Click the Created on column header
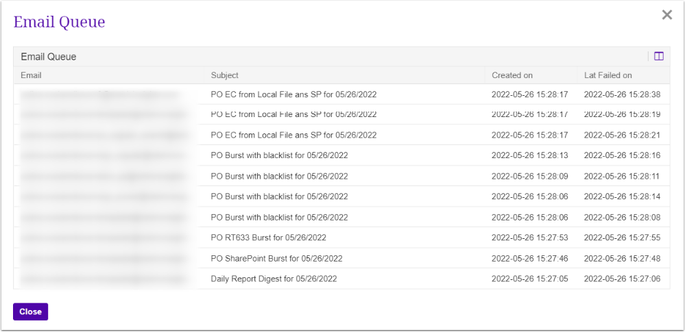The width and height of the screenshot is (685, 332). pos(512,75)
